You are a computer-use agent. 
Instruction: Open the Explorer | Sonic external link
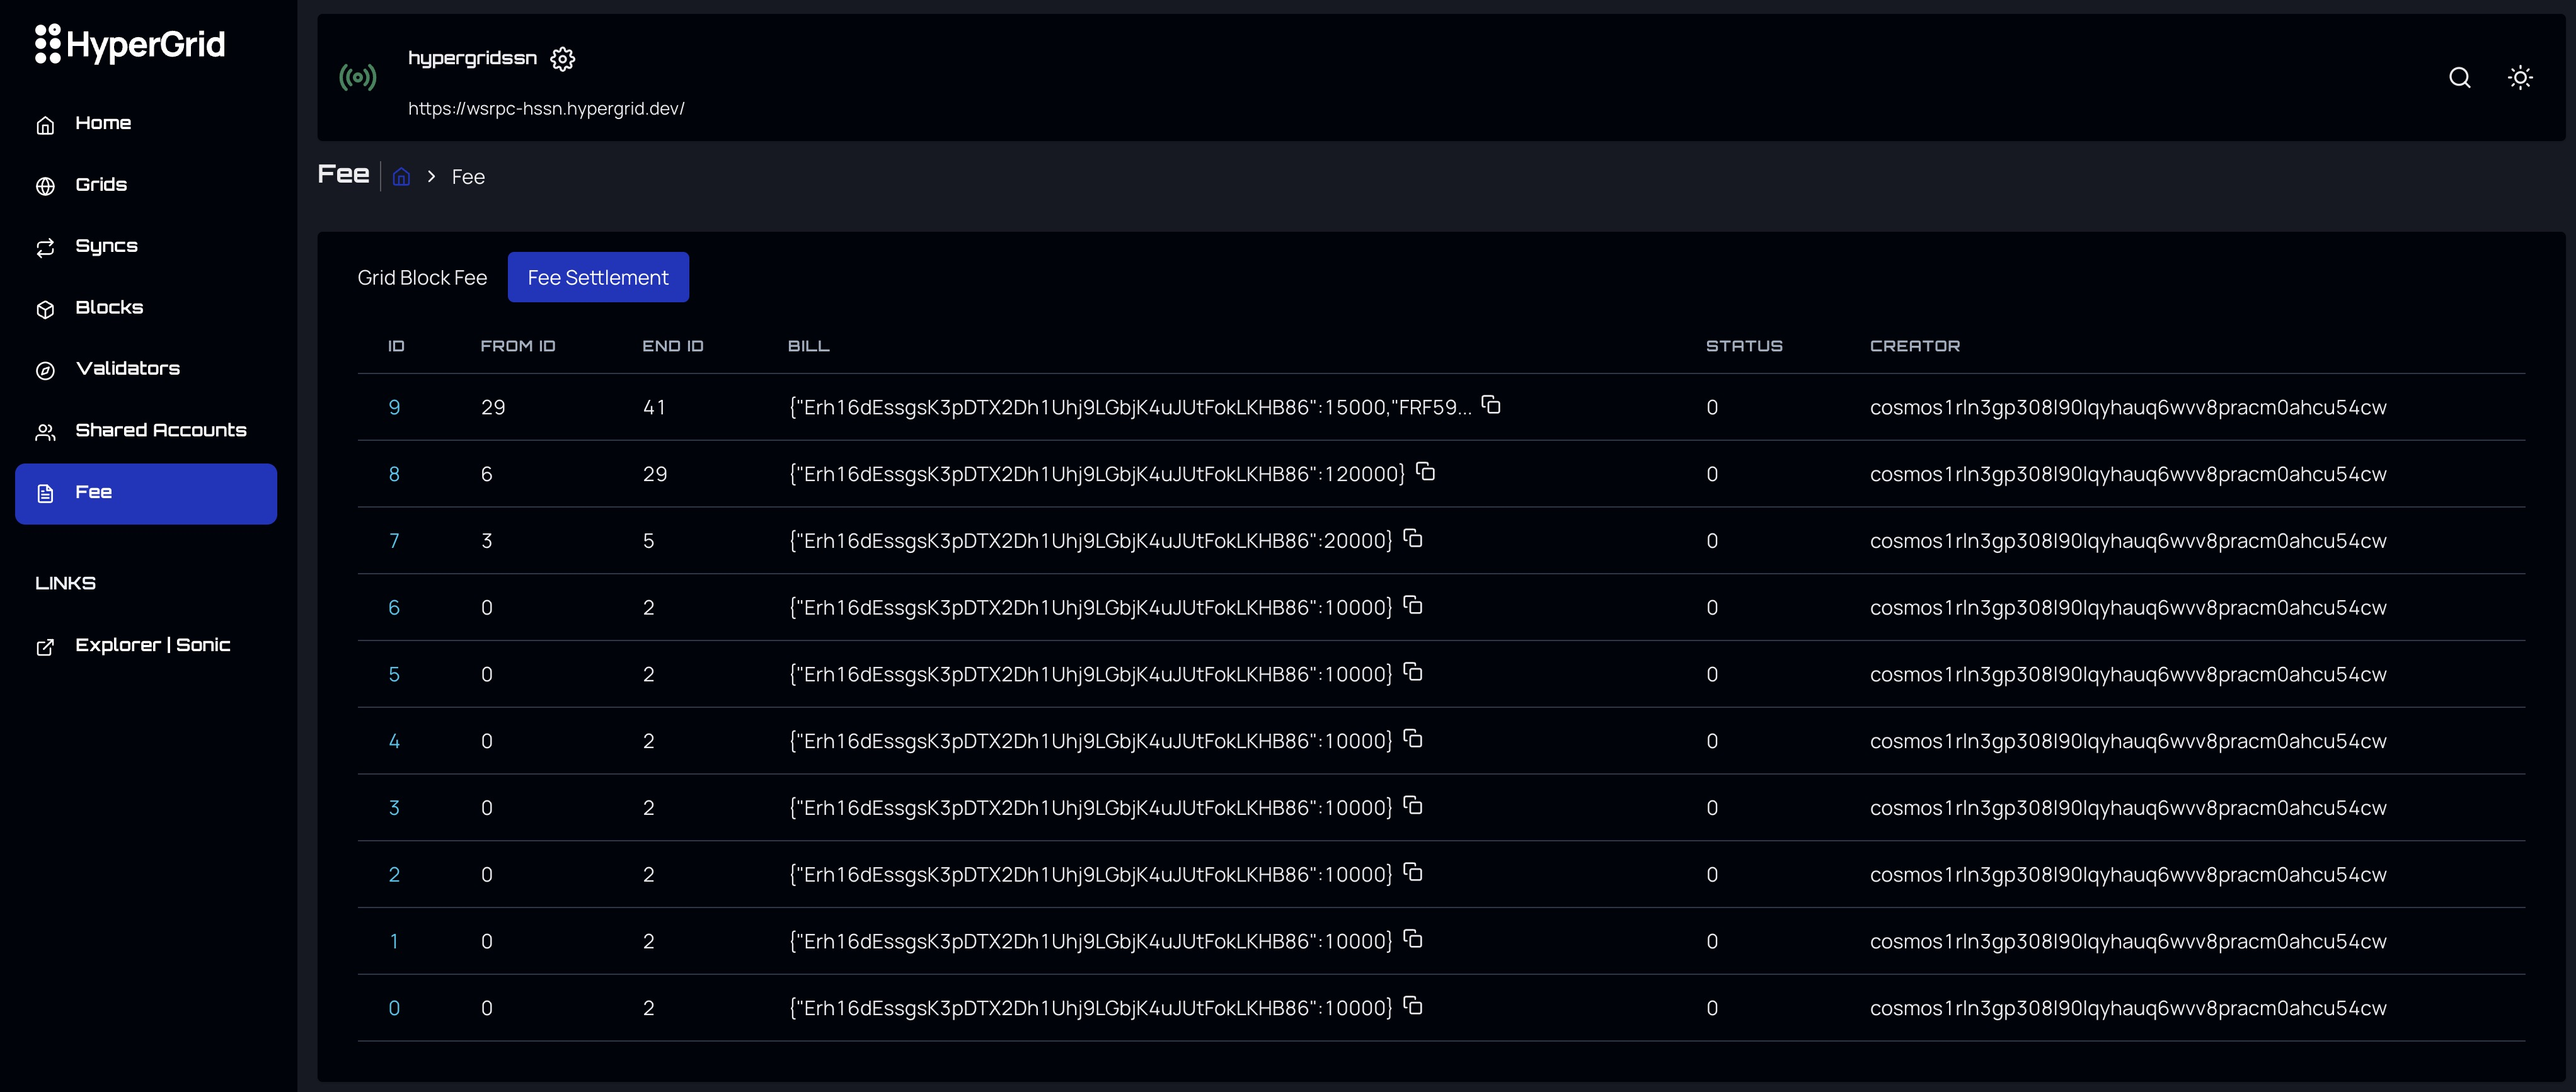coord(152,646)
